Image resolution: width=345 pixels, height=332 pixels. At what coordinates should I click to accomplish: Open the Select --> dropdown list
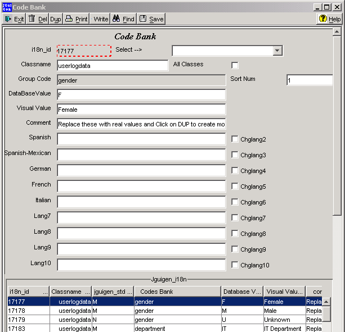coord(277,51)
